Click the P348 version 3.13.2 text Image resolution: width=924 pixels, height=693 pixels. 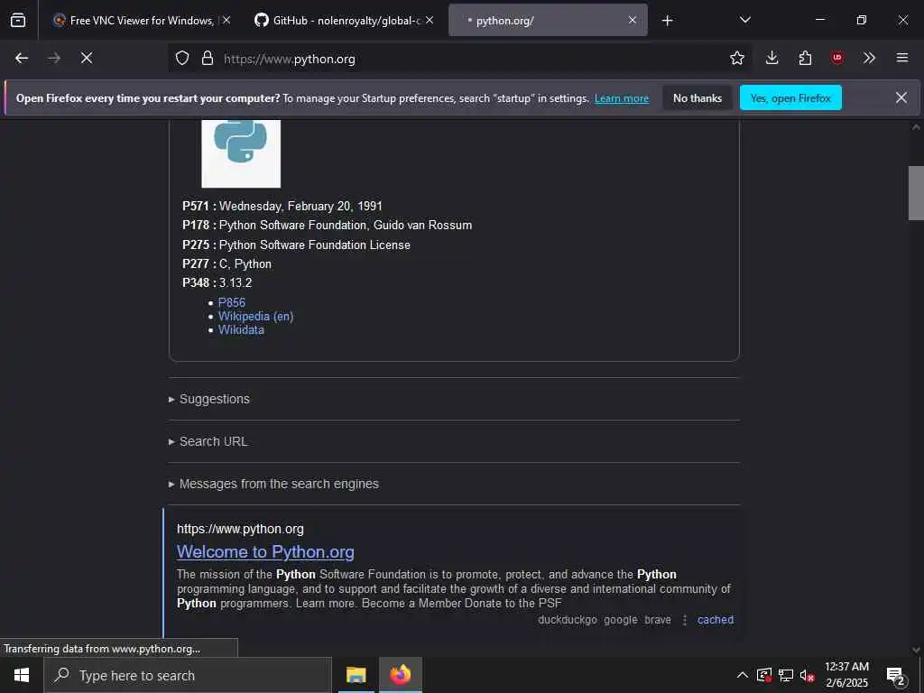(x=236, y=282)
